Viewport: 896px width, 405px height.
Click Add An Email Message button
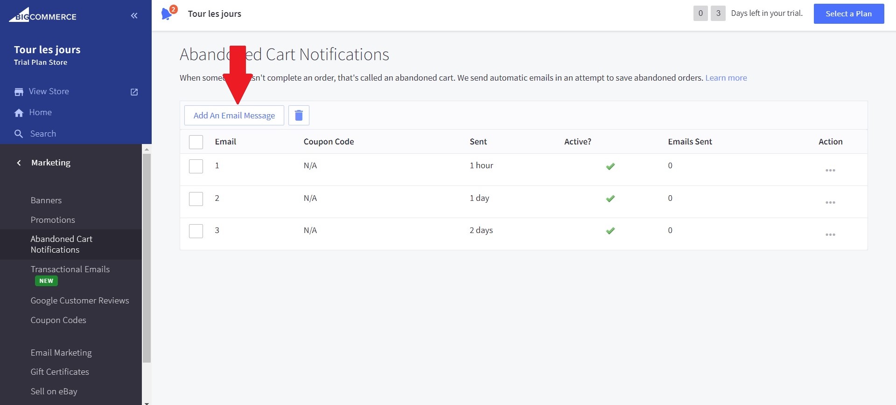pyautogui.click(x=234, y=116)
